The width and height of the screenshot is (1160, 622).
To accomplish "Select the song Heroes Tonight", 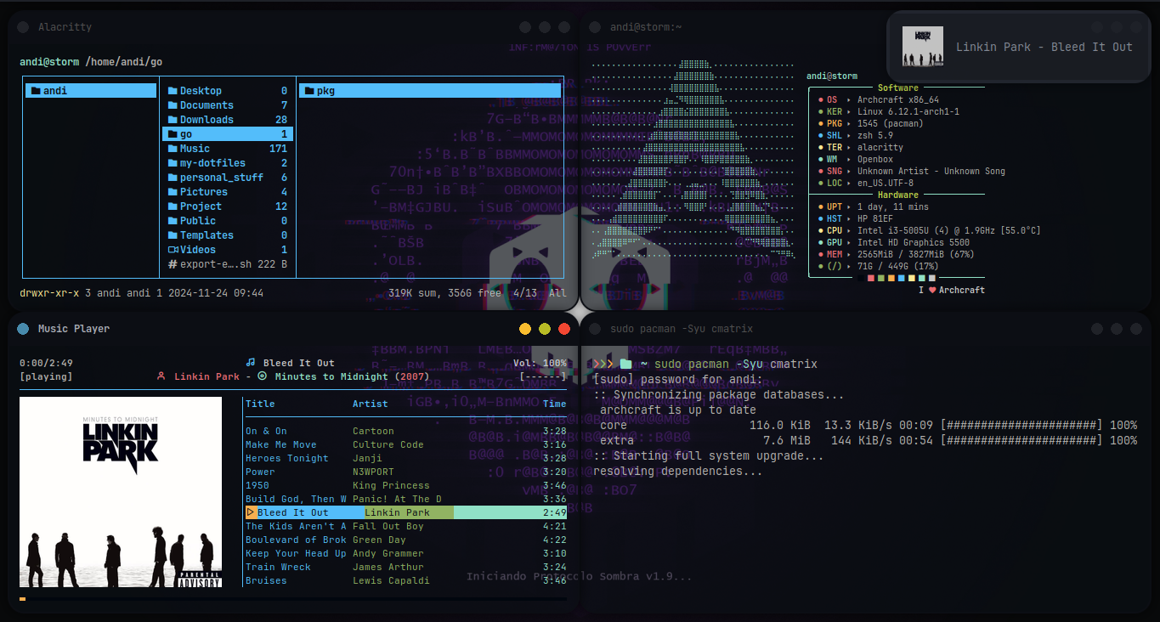I will pos(405,458).
